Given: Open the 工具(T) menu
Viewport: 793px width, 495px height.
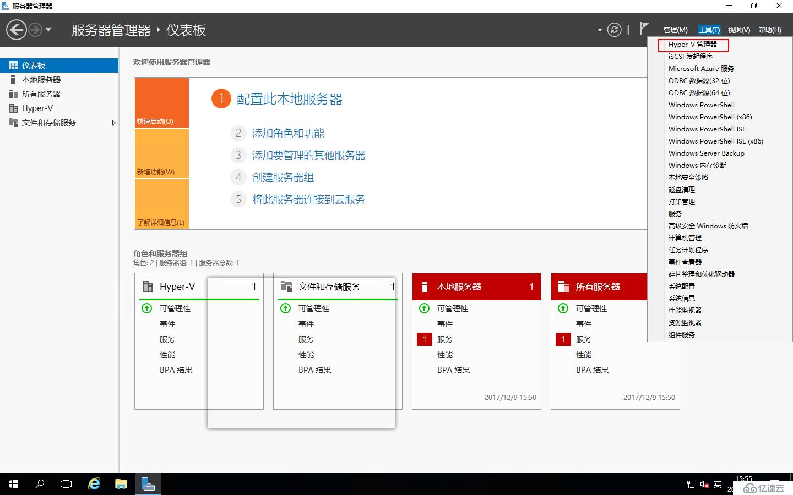Looking at the screenshot, I should [709, 30].
